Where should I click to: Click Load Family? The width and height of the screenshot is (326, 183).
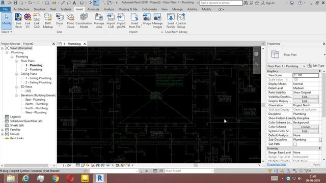tap(171, 20)
